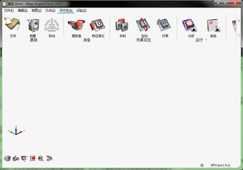The width and height of the screenshot is (243, 170).
Task: Click the Inspire Form title bar app icon
Action: point(4,4)
